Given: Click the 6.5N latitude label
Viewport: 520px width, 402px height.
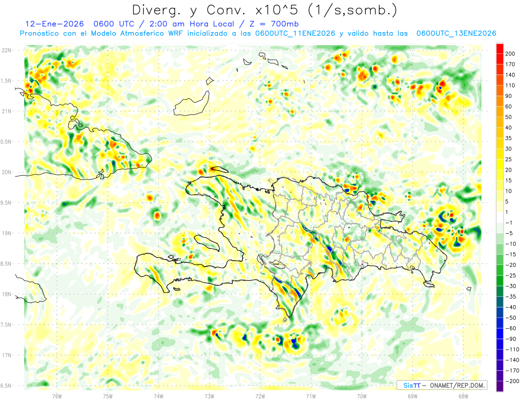Looking at the screenshot, I should [x=6, y=386].
